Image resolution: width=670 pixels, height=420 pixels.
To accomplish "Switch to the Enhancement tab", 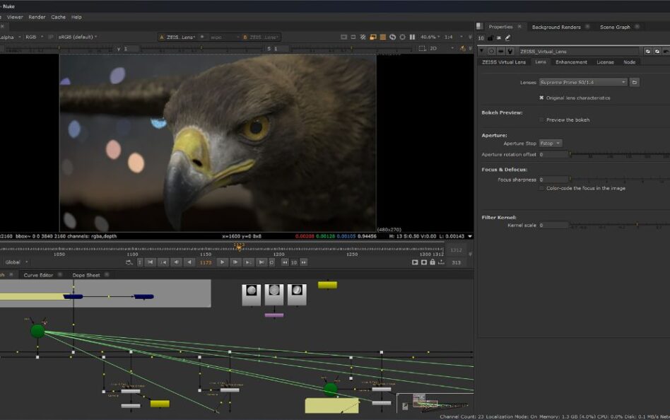I will (x=571, y=62).
